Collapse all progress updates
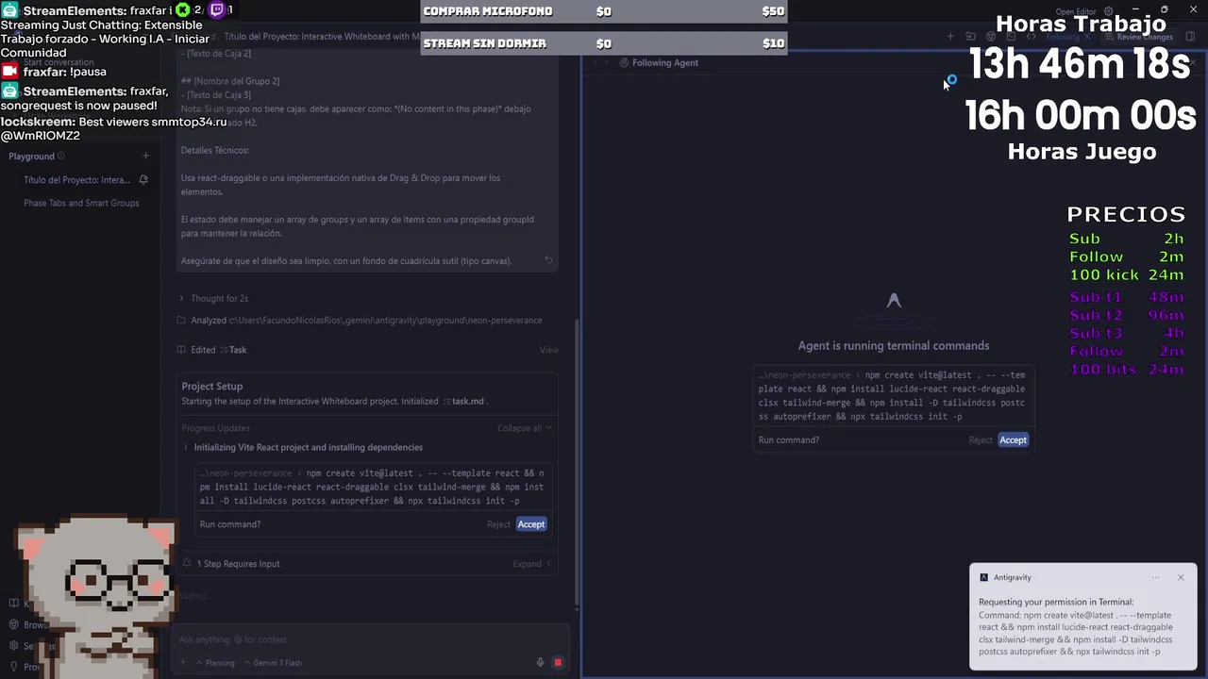Viewport: 1208px width, 679px height. tap(524, 428)
